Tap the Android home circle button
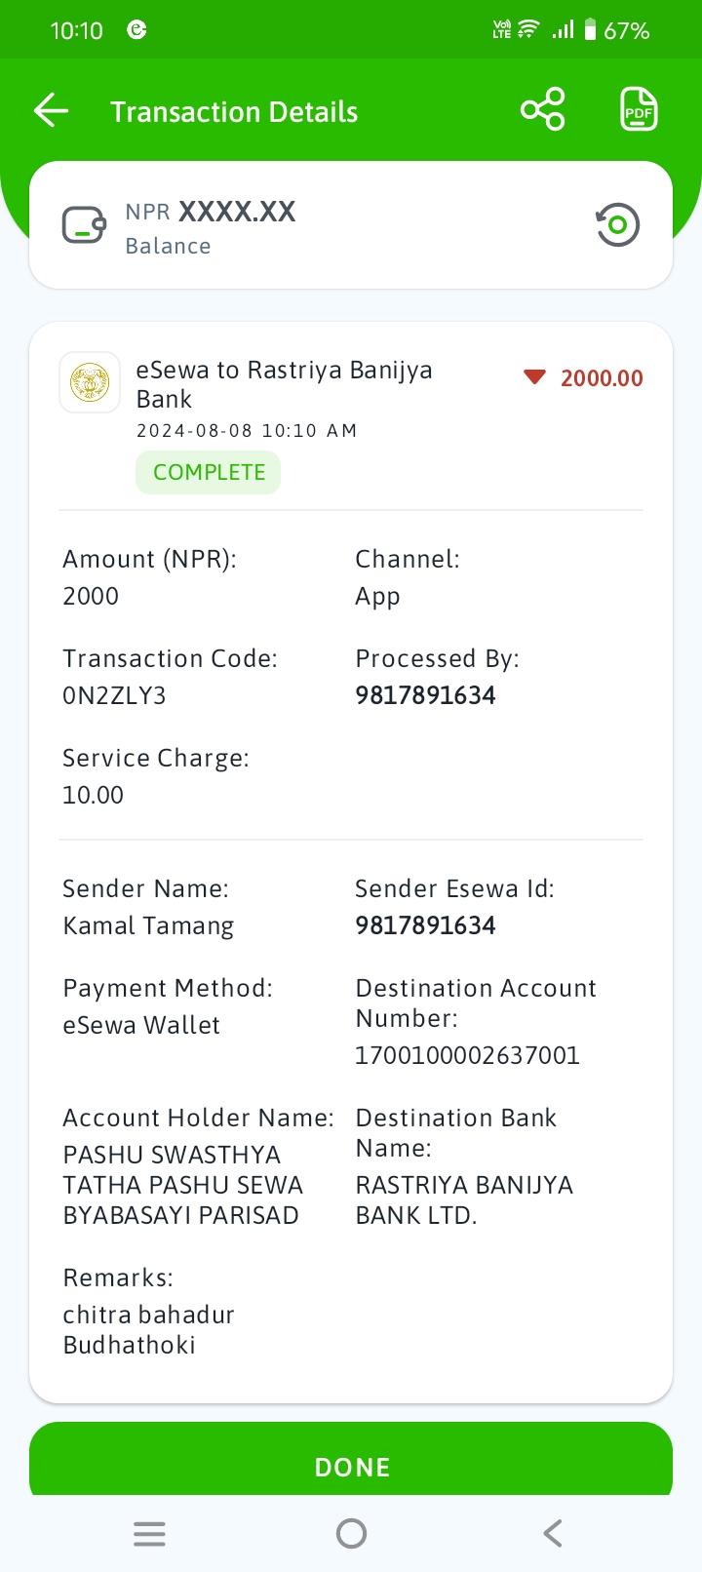Viewport: 702px width, 1572px height. (x=351, y=1534)
